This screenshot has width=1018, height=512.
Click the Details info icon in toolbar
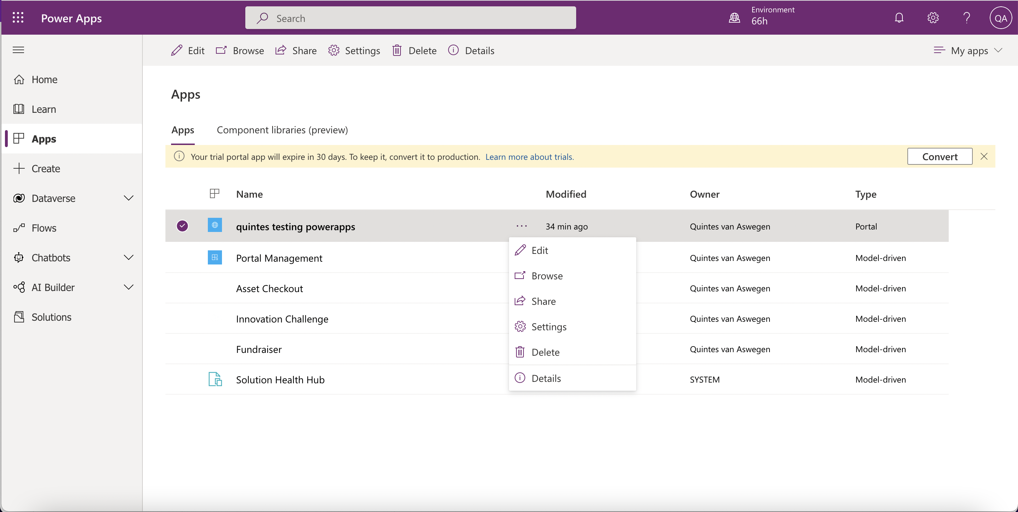pos(454,50)
